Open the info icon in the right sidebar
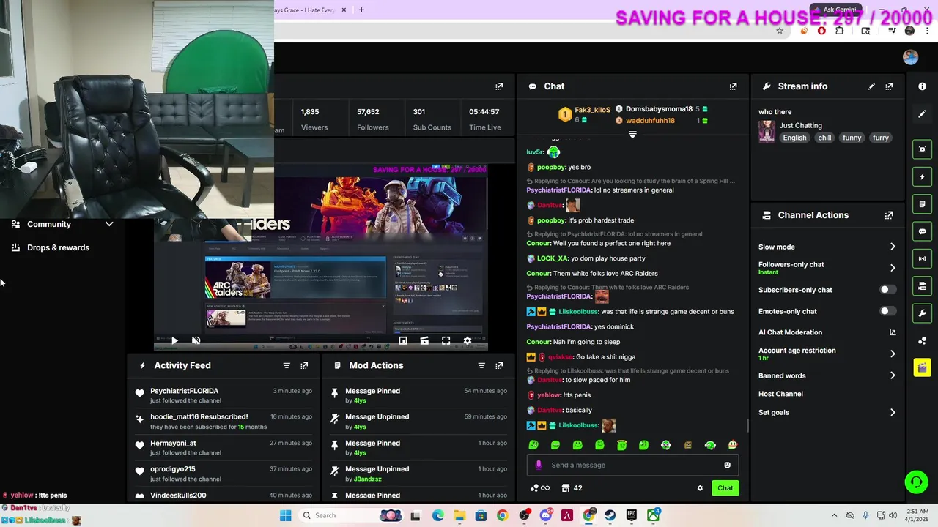938x527 pixels. coord(923,86)
